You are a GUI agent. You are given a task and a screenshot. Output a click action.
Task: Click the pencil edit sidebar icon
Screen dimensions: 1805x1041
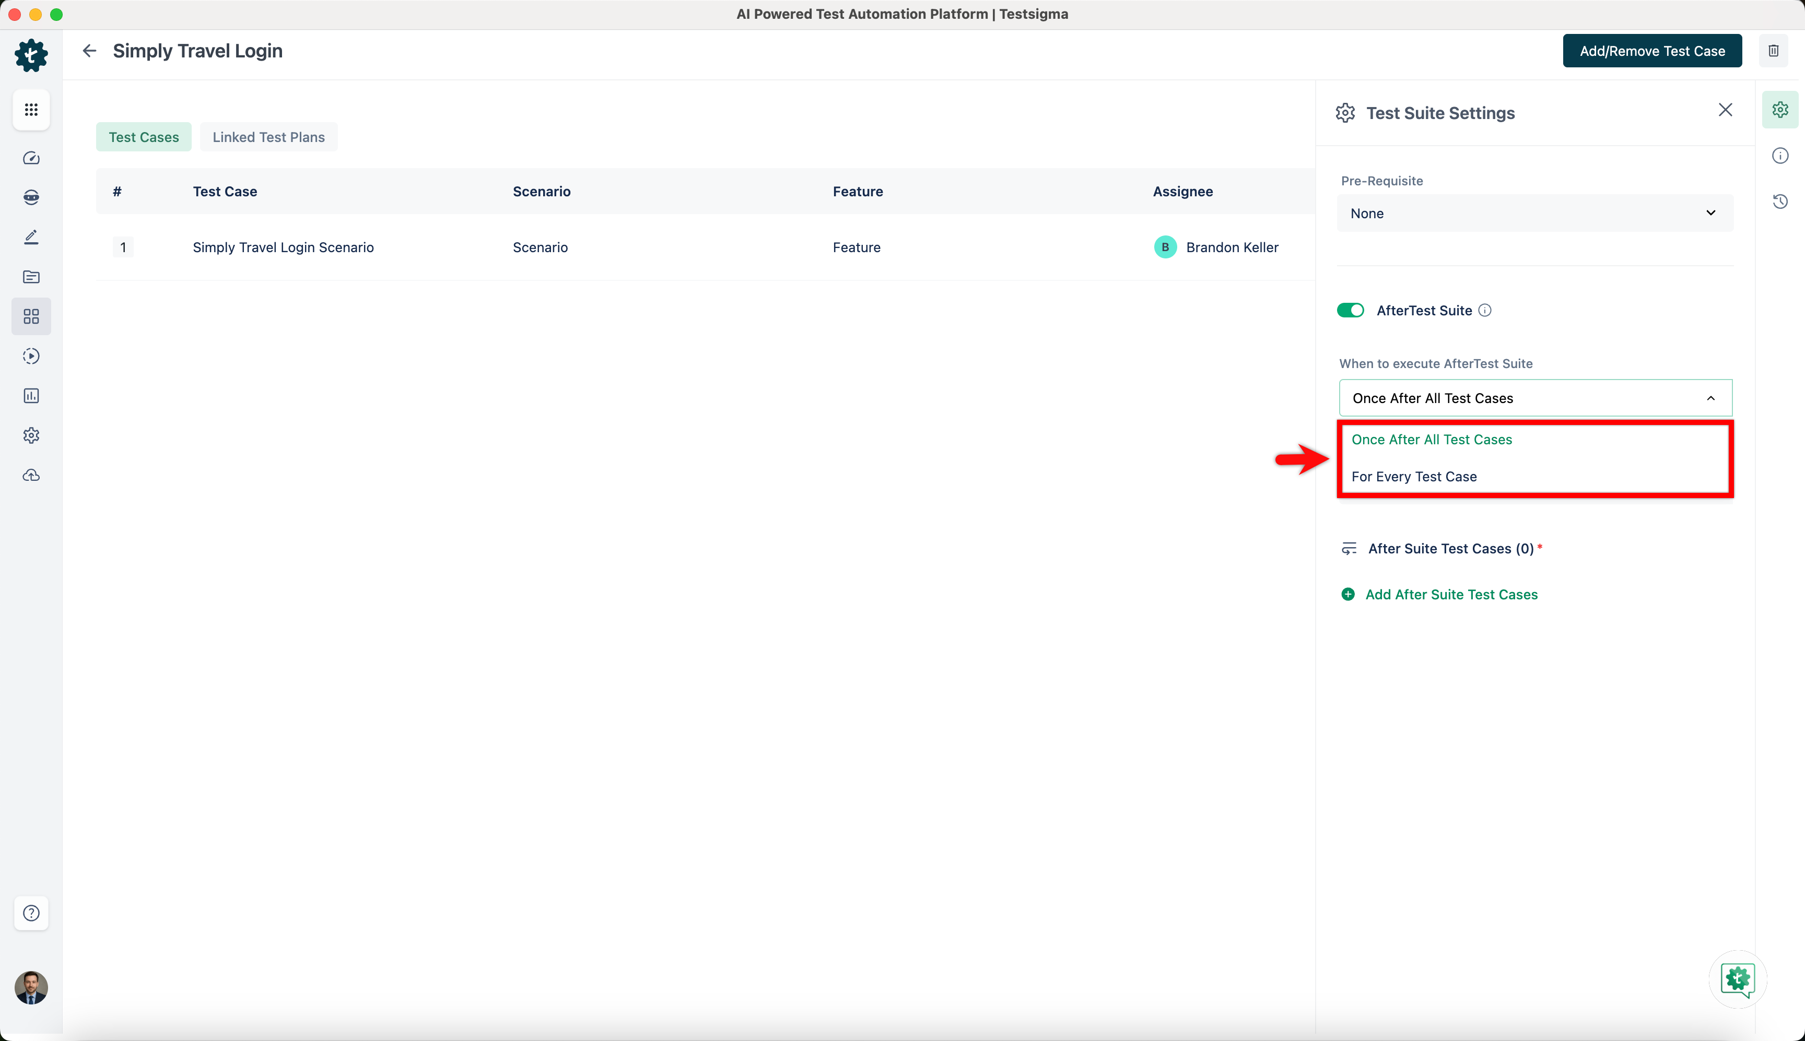[x=31, y=238]
